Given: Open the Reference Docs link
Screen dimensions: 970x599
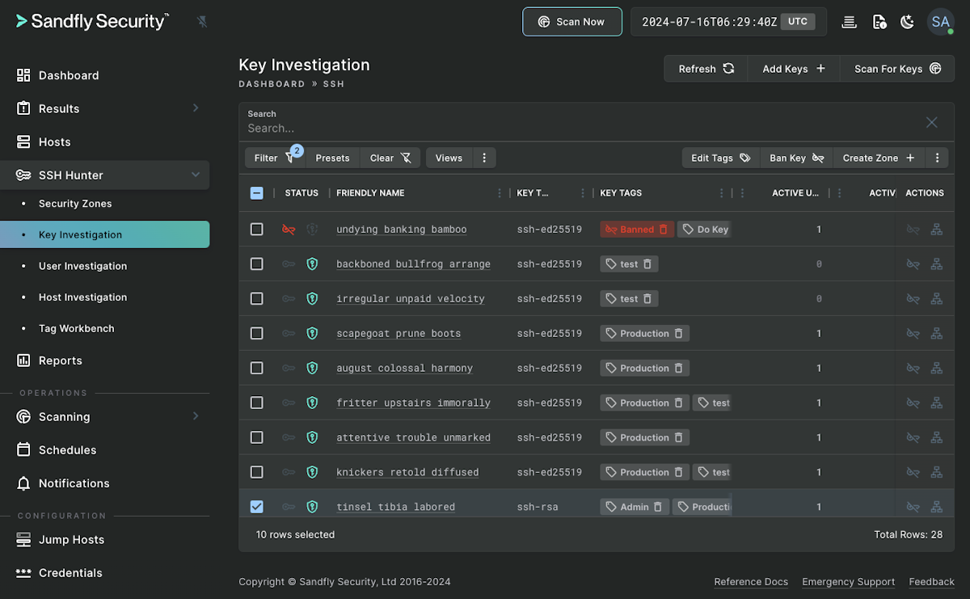Looking at the screenshot, I should click(751, 581).
